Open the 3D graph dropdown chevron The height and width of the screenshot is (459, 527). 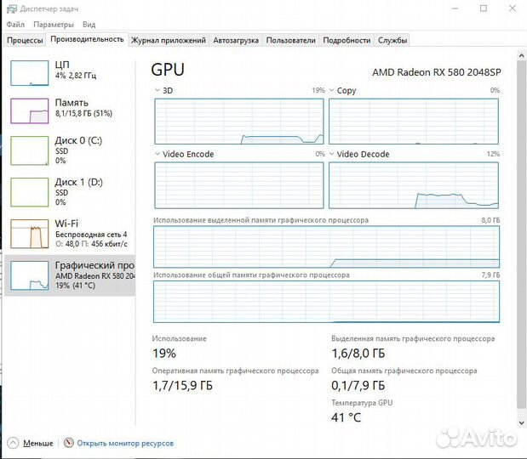(x=157, y=90)
